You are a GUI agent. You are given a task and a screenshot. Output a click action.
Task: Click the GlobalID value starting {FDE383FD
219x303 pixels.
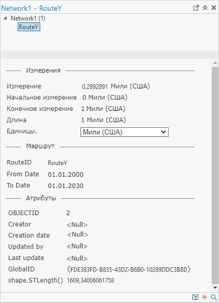click(129, 270)
